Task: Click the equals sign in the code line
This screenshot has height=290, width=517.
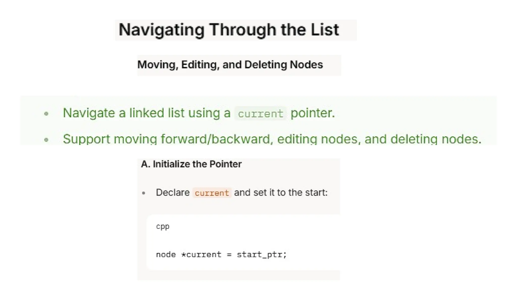Action: 229,255
